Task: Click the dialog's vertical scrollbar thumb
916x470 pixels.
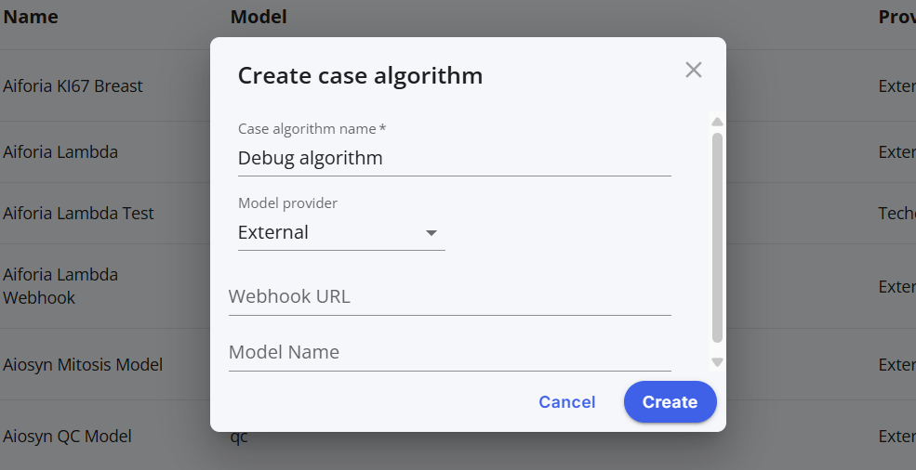Action: (x=717, y=238)
